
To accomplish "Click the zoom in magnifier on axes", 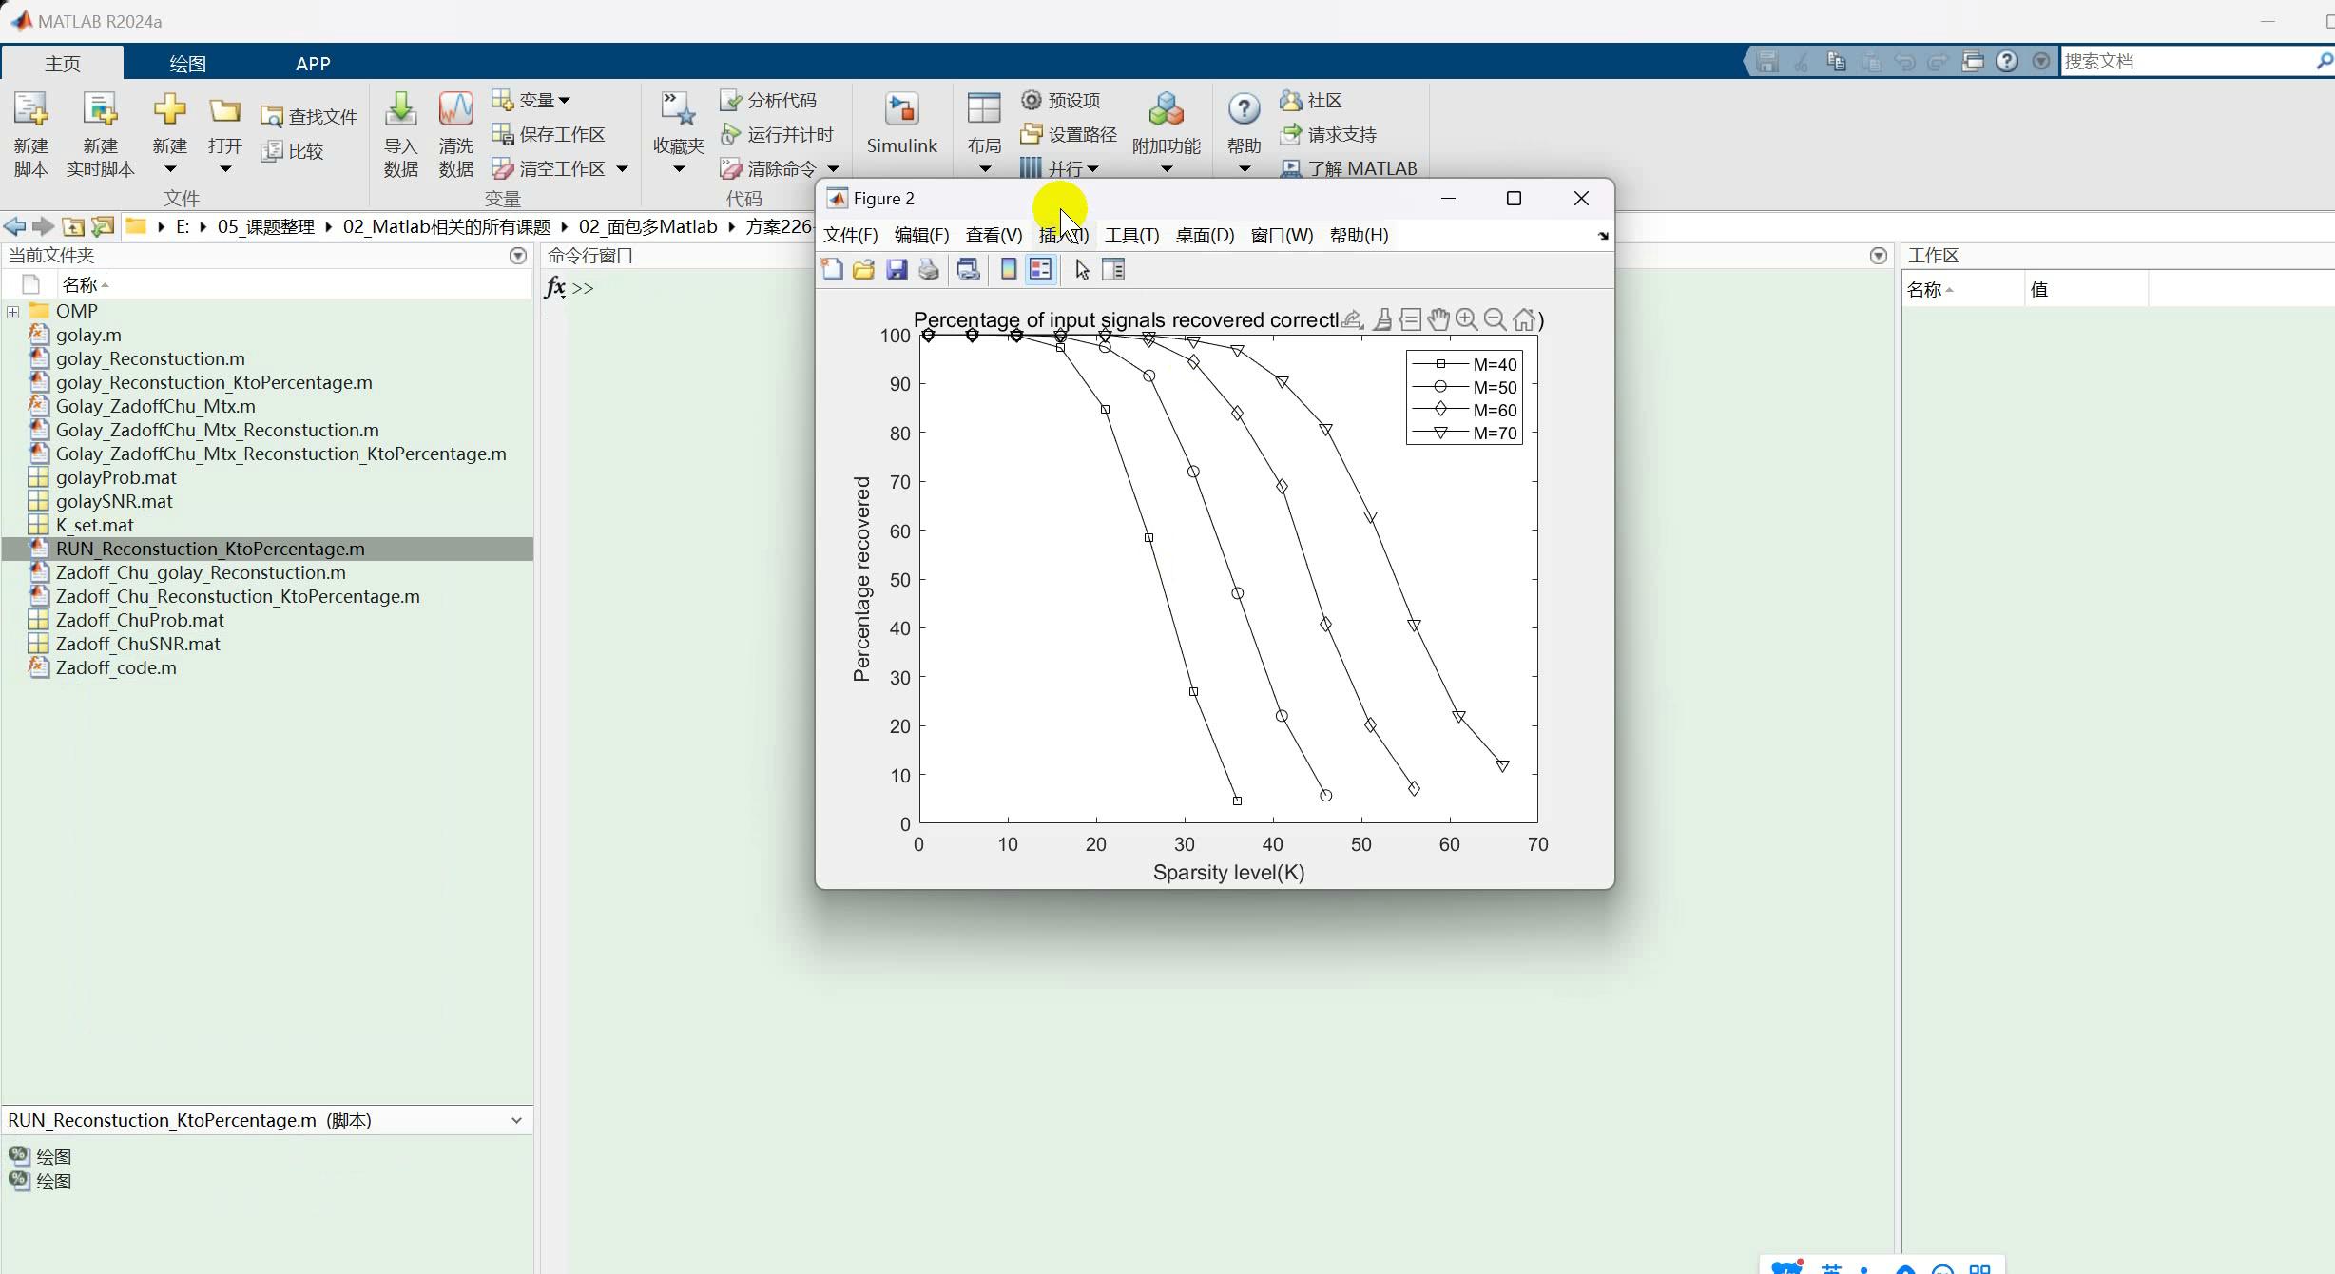I will tap(1467, 319).
